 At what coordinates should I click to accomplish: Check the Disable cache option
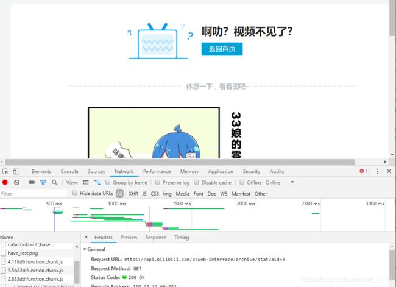pyautogui.click(x=196, y=182)
